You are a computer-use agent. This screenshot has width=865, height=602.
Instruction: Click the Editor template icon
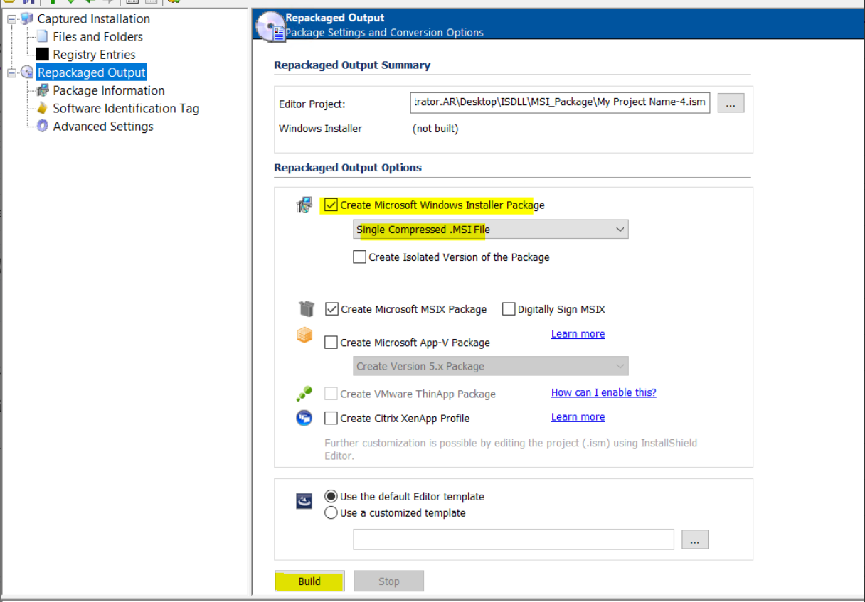pos(304,501)
